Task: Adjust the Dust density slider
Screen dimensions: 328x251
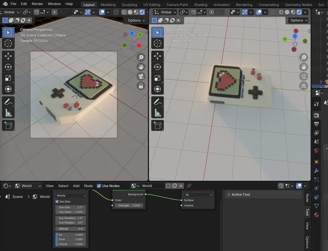Action: 71,239
